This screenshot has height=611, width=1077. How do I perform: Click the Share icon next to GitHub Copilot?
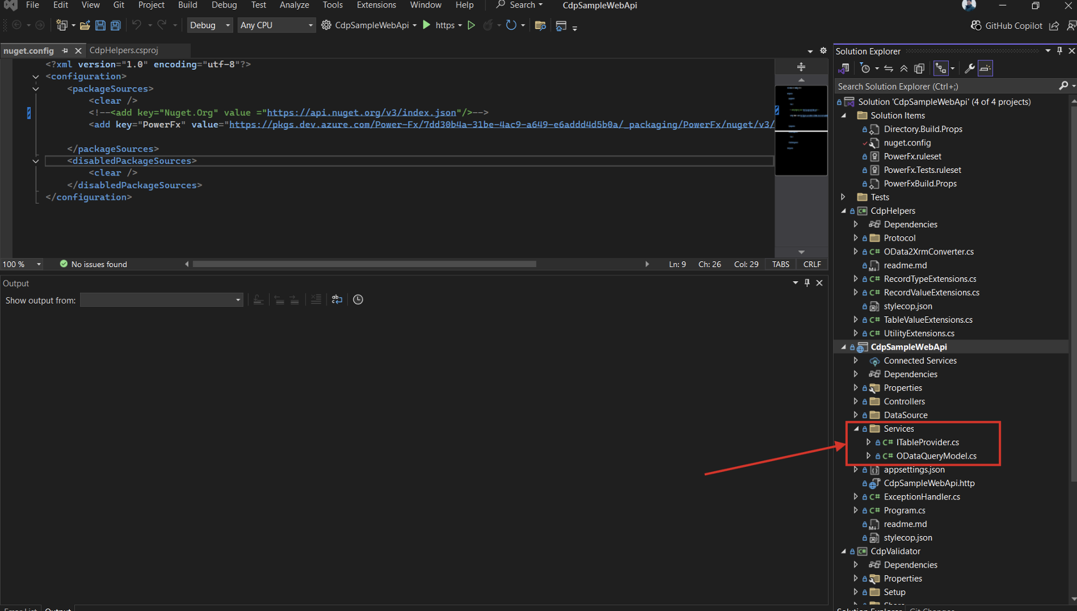click(1054, 26)
